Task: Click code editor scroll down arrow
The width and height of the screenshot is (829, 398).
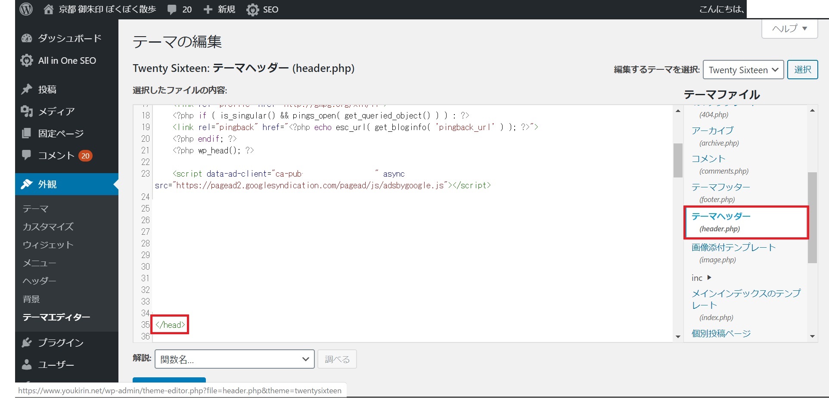Action: coord(678,336)
